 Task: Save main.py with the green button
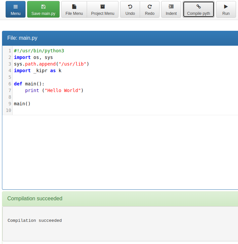[x=43, y=9]
